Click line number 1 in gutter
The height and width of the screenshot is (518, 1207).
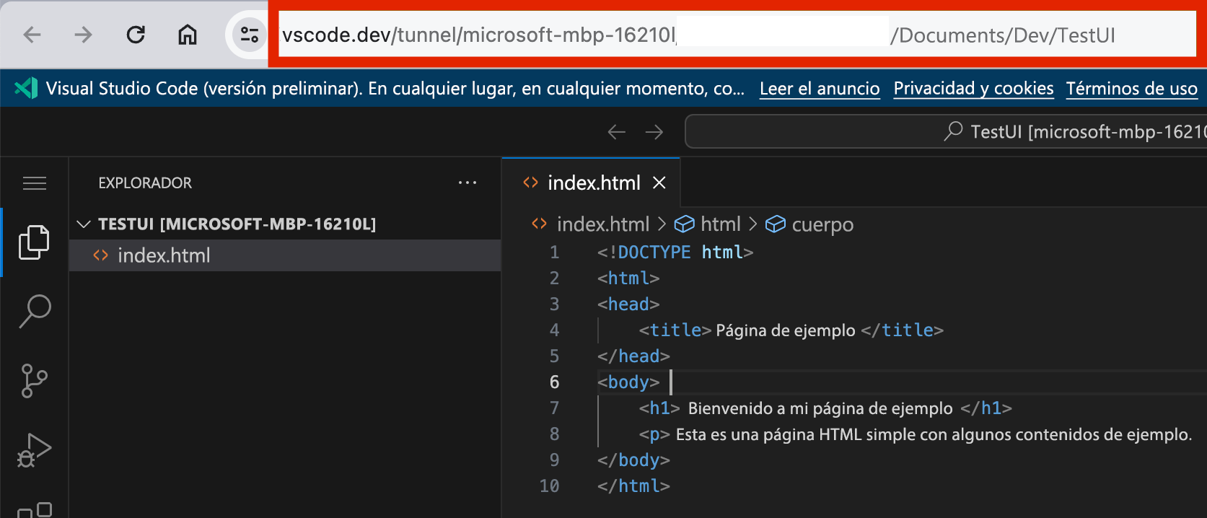[554, 252]
